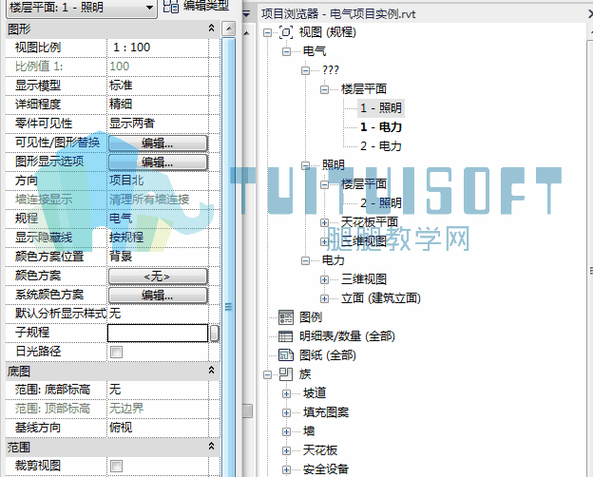593x477 pixels.
Task: Click the 基线方向 value 俯视
Action: pos(158,428)
